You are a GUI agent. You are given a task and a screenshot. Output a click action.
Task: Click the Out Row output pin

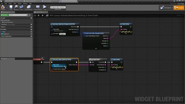(78, 32)
